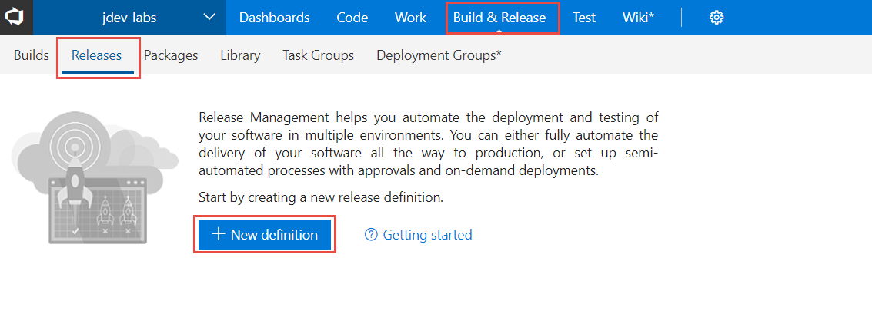Open the Wiki hub
This screenshot has height=314, width=872.
639,17
